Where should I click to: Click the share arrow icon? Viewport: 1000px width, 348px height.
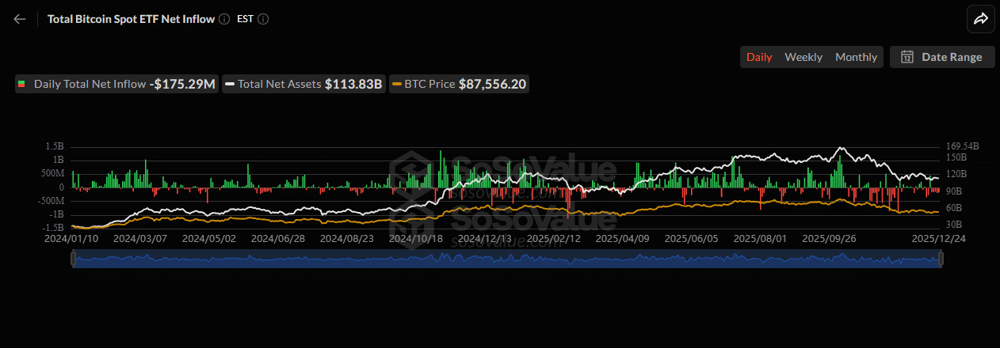click(x=980, y=19)
